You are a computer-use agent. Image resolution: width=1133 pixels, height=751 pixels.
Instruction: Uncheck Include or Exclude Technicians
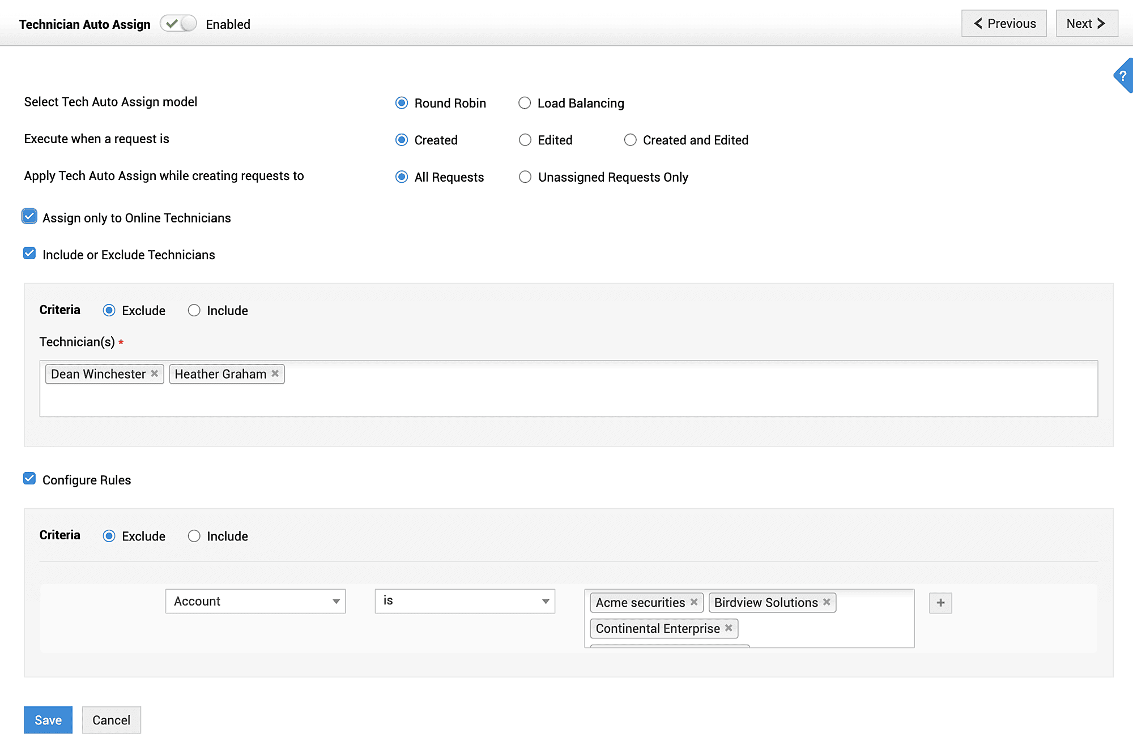[29, 253]
